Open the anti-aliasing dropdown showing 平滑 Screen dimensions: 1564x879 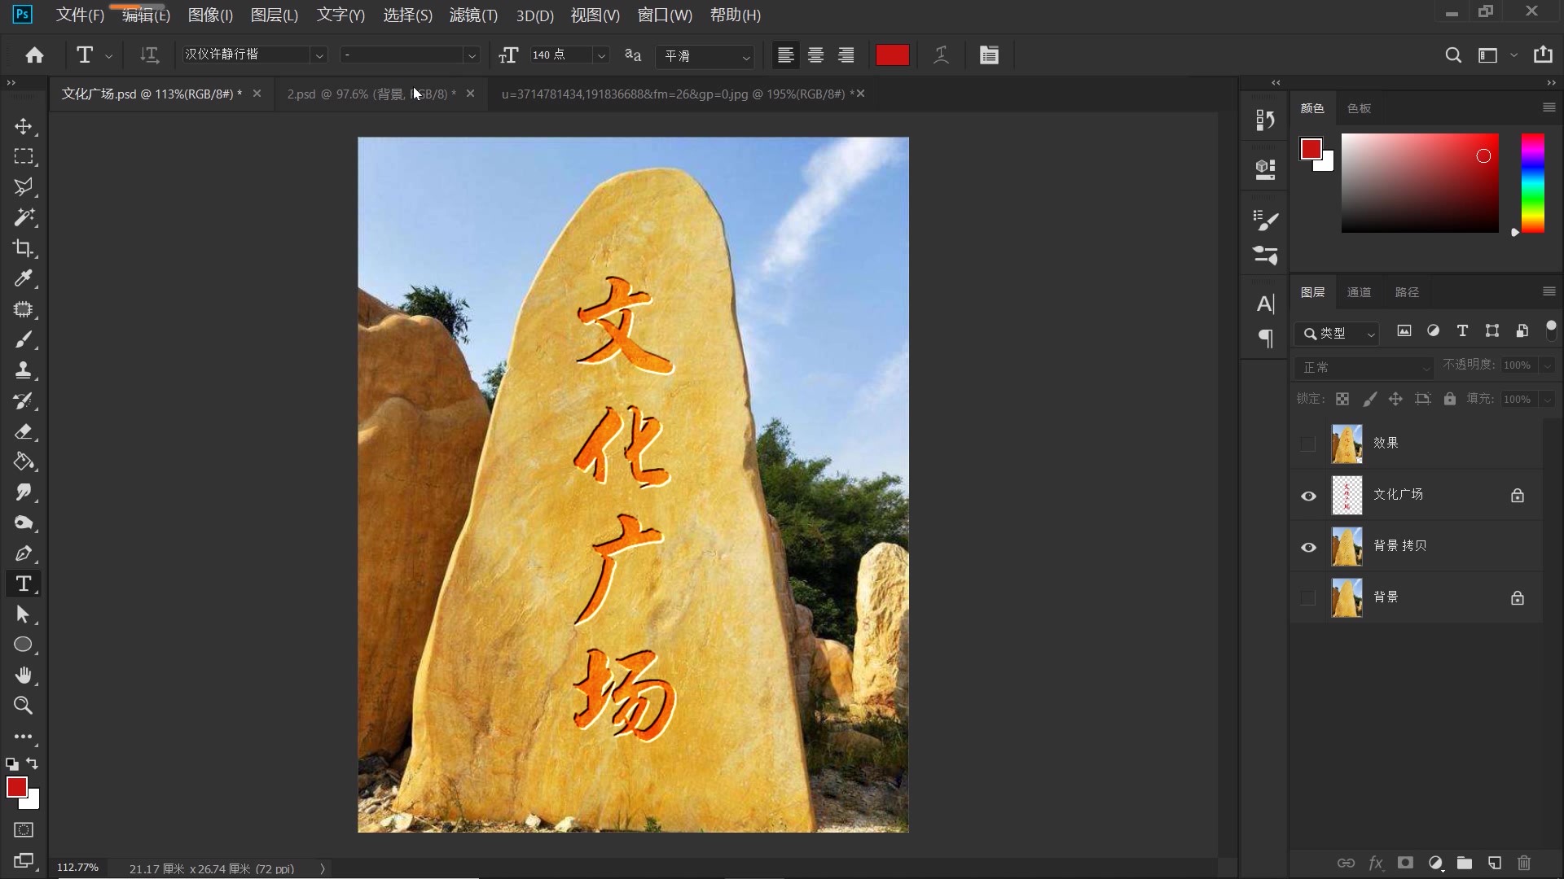[x=704, y=57]
